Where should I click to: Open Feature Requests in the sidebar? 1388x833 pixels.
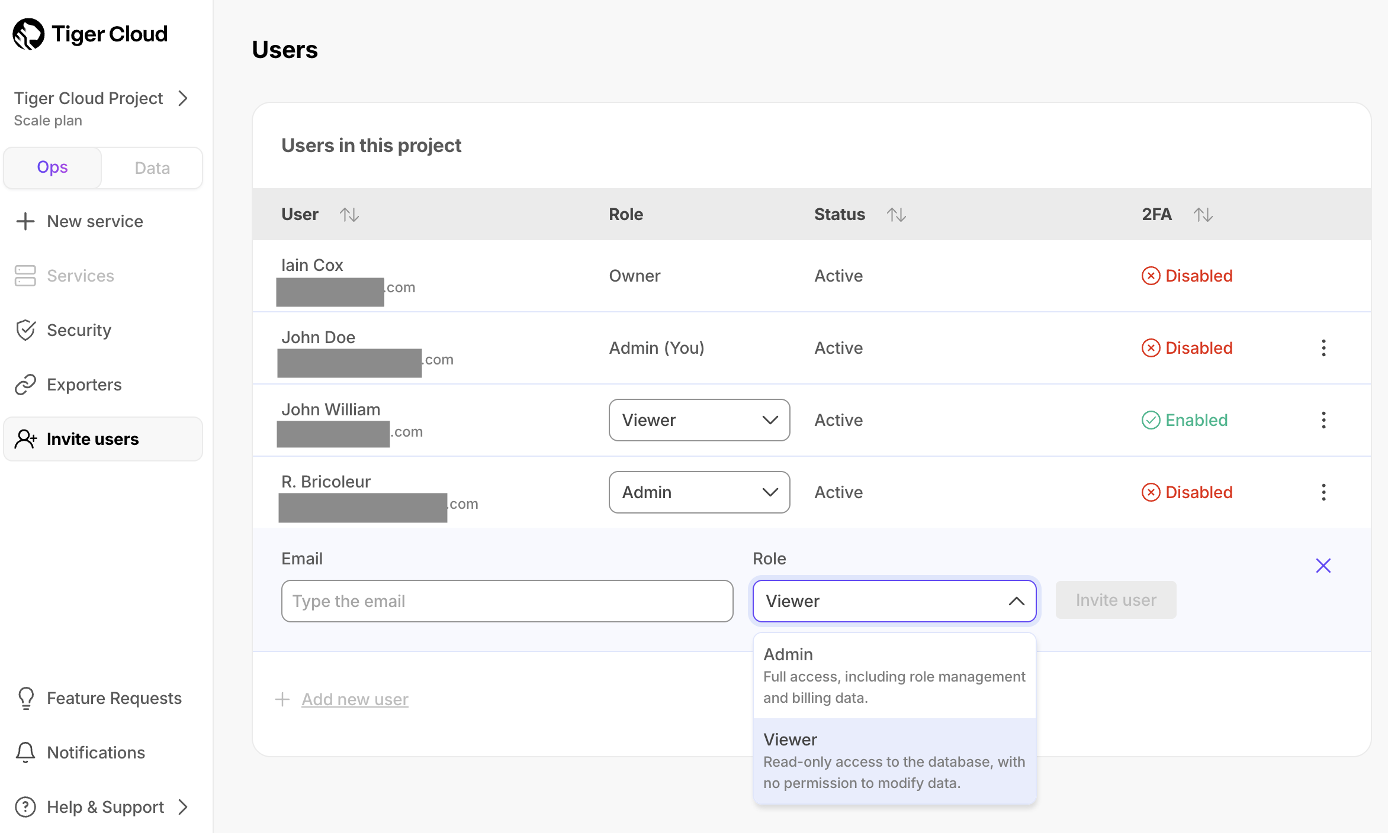coord(103,698)
